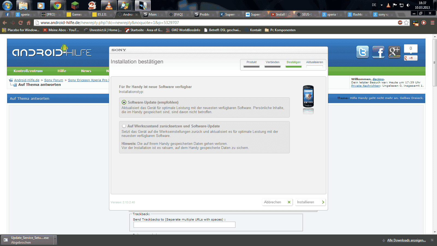Open VLC media player from taskbar
This screenshot has height=246, width=437.
109,5
